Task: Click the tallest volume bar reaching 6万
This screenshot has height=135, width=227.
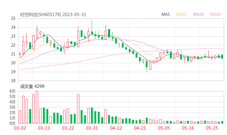Action: 37,107
